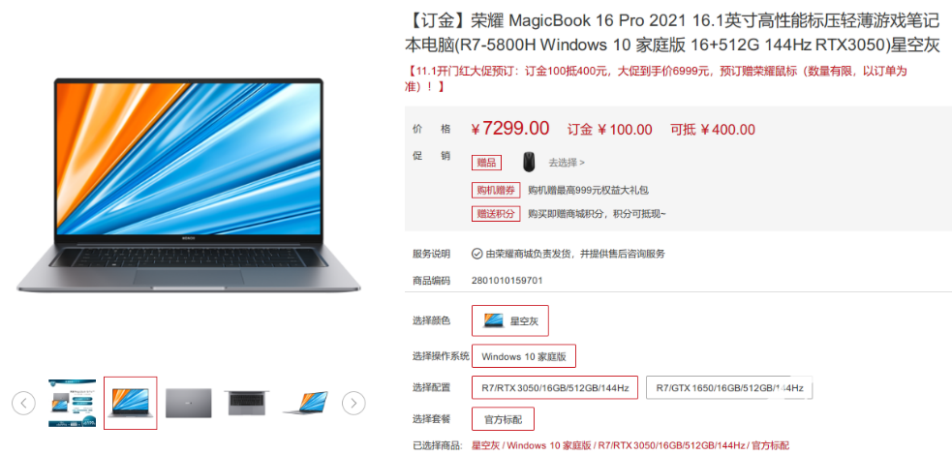Select R7/RTX 3050/16GB/512GB/144Hz configuration
952x455 pixels.
[555, 387]
